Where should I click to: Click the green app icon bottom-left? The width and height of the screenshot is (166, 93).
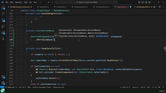coord(3,91)
